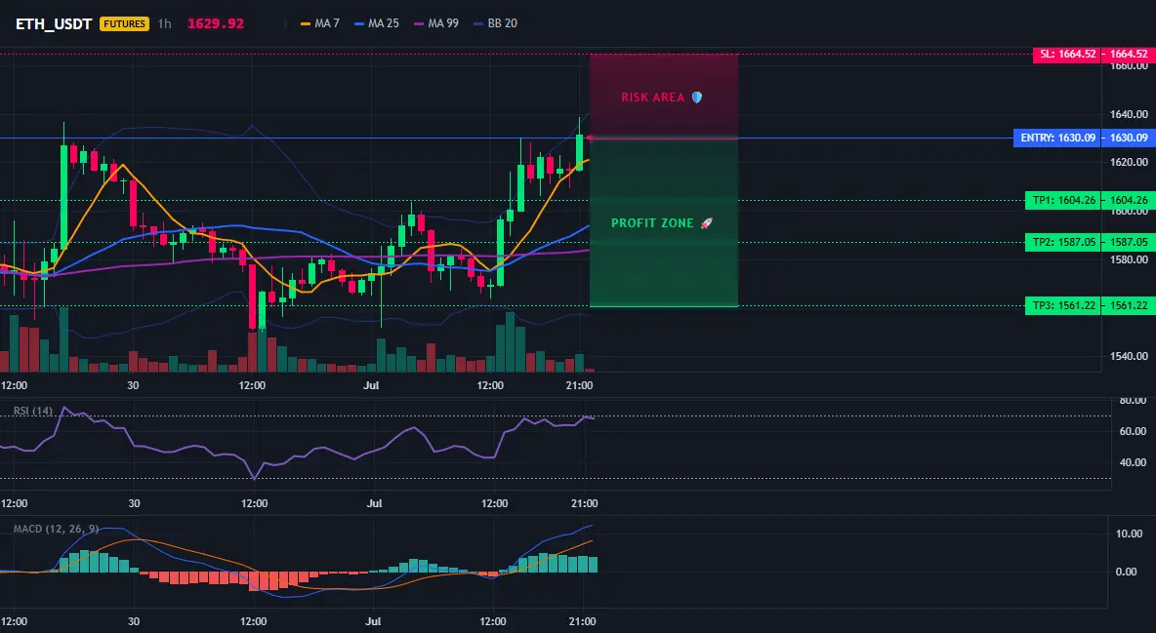Click the RSI (14) indicator label
This screenshot has height=633, width=1156.
coord(33,411)
